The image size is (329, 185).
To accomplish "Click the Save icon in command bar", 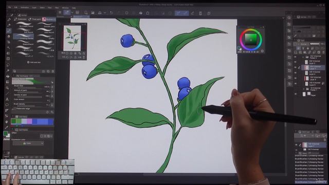I will tap(100, 13).
